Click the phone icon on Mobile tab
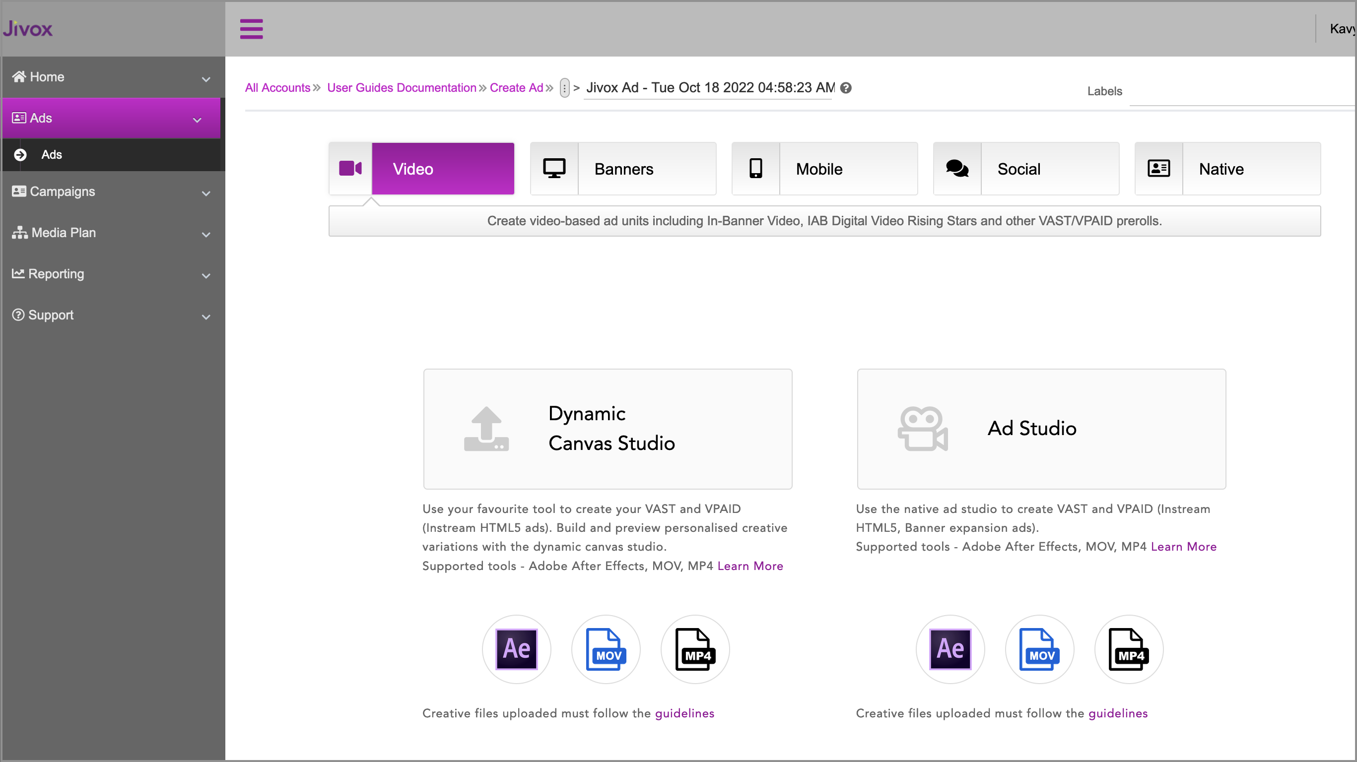Viewport: 1357px width, 762px height. coord(755,169)
